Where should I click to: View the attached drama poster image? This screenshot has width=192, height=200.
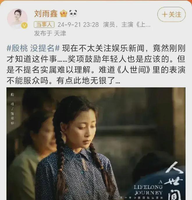tap(96, 144)
